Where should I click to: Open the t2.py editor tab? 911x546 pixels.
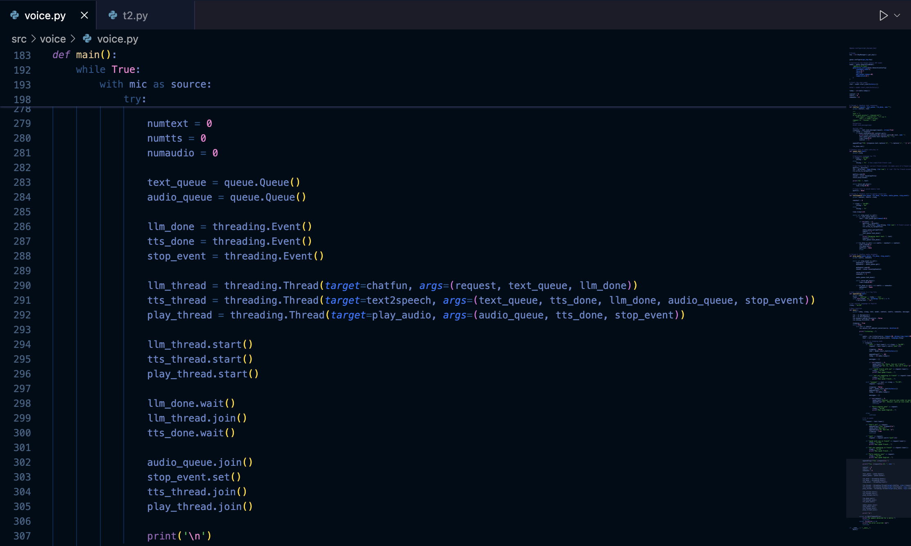pos(145,16)
